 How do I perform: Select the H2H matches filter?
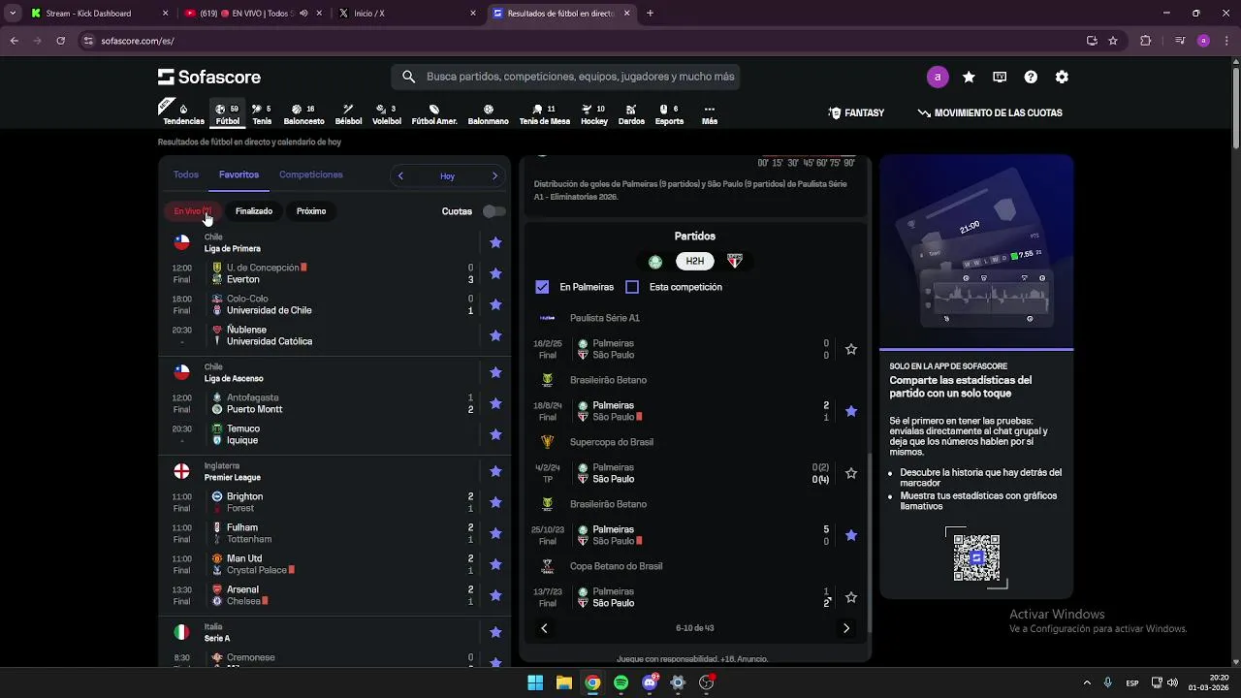pyautogui.click(x=695, y=261)
